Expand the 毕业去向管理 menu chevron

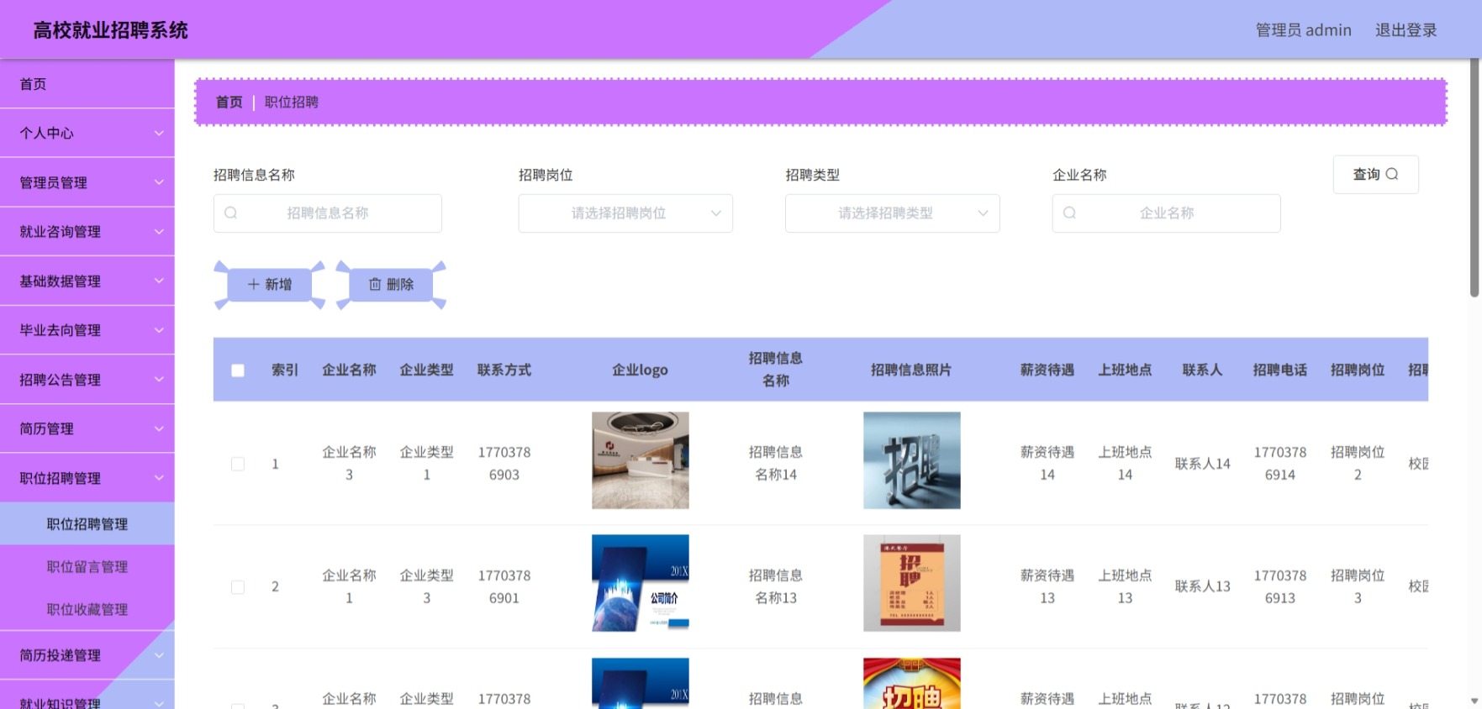pyautogui.click(x=159, y=330)
